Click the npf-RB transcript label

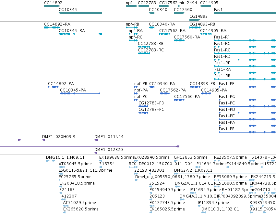tap(132, 24)
